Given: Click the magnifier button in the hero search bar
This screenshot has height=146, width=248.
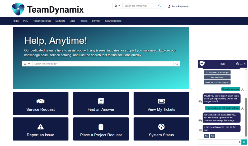Looking at the screenshot, I should [176, 64].
